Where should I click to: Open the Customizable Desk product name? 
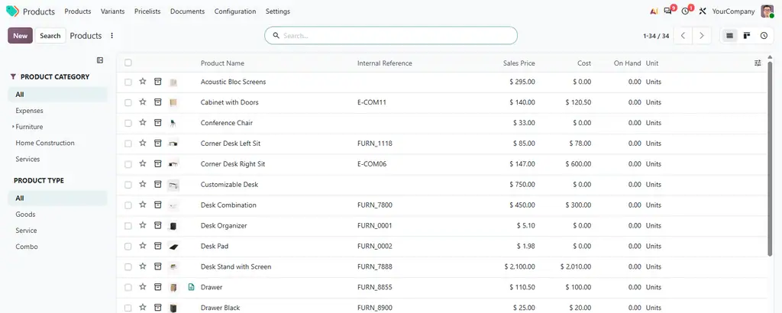pyautogui.click(x=229, y=185)
